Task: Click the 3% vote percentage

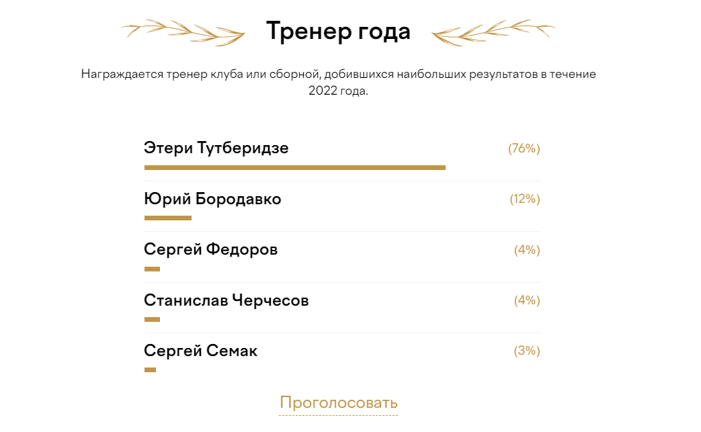Action: pyautogui.click(x=527, y=351)
